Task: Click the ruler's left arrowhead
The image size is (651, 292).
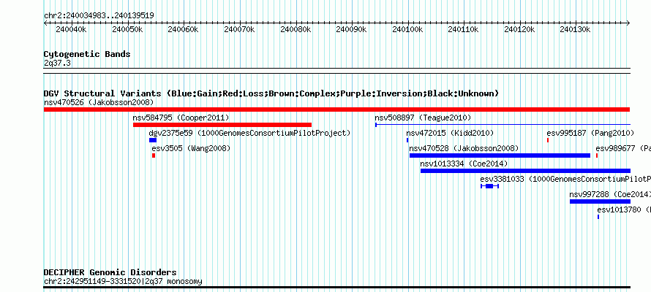Action: click(45, 23)
